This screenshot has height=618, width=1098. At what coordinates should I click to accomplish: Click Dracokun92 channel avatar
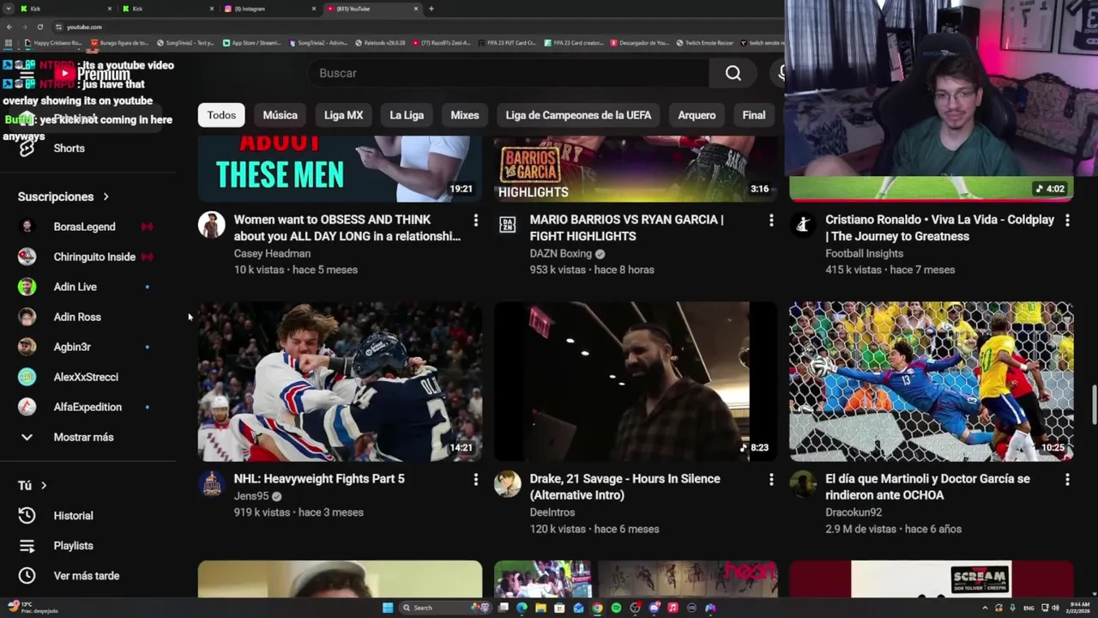[803, 484]
